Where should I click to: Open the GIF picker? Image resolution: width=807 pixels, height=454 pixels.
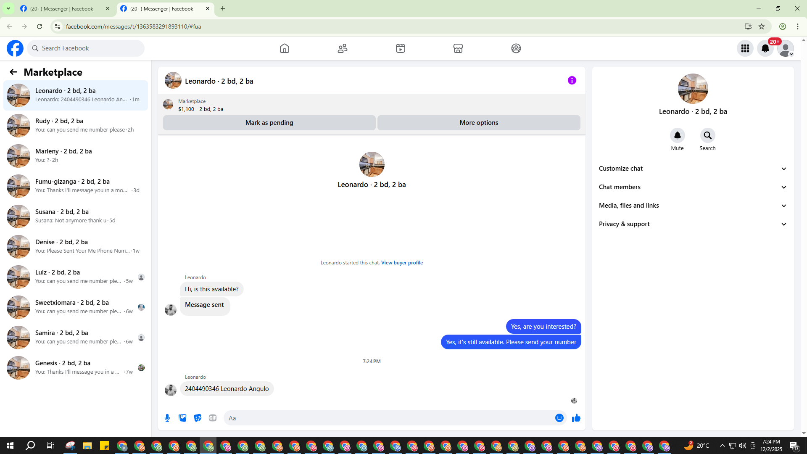tap(213, 418)
